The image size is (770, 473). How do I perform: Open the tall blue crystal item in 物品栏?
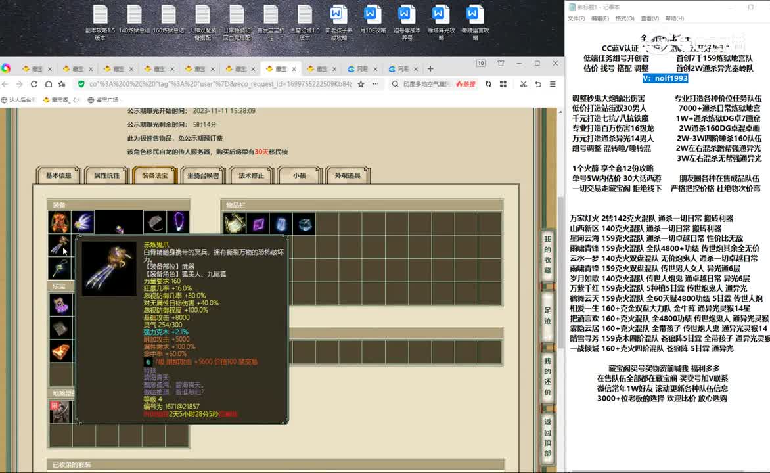pyautogui.click(x=281, y=223)
